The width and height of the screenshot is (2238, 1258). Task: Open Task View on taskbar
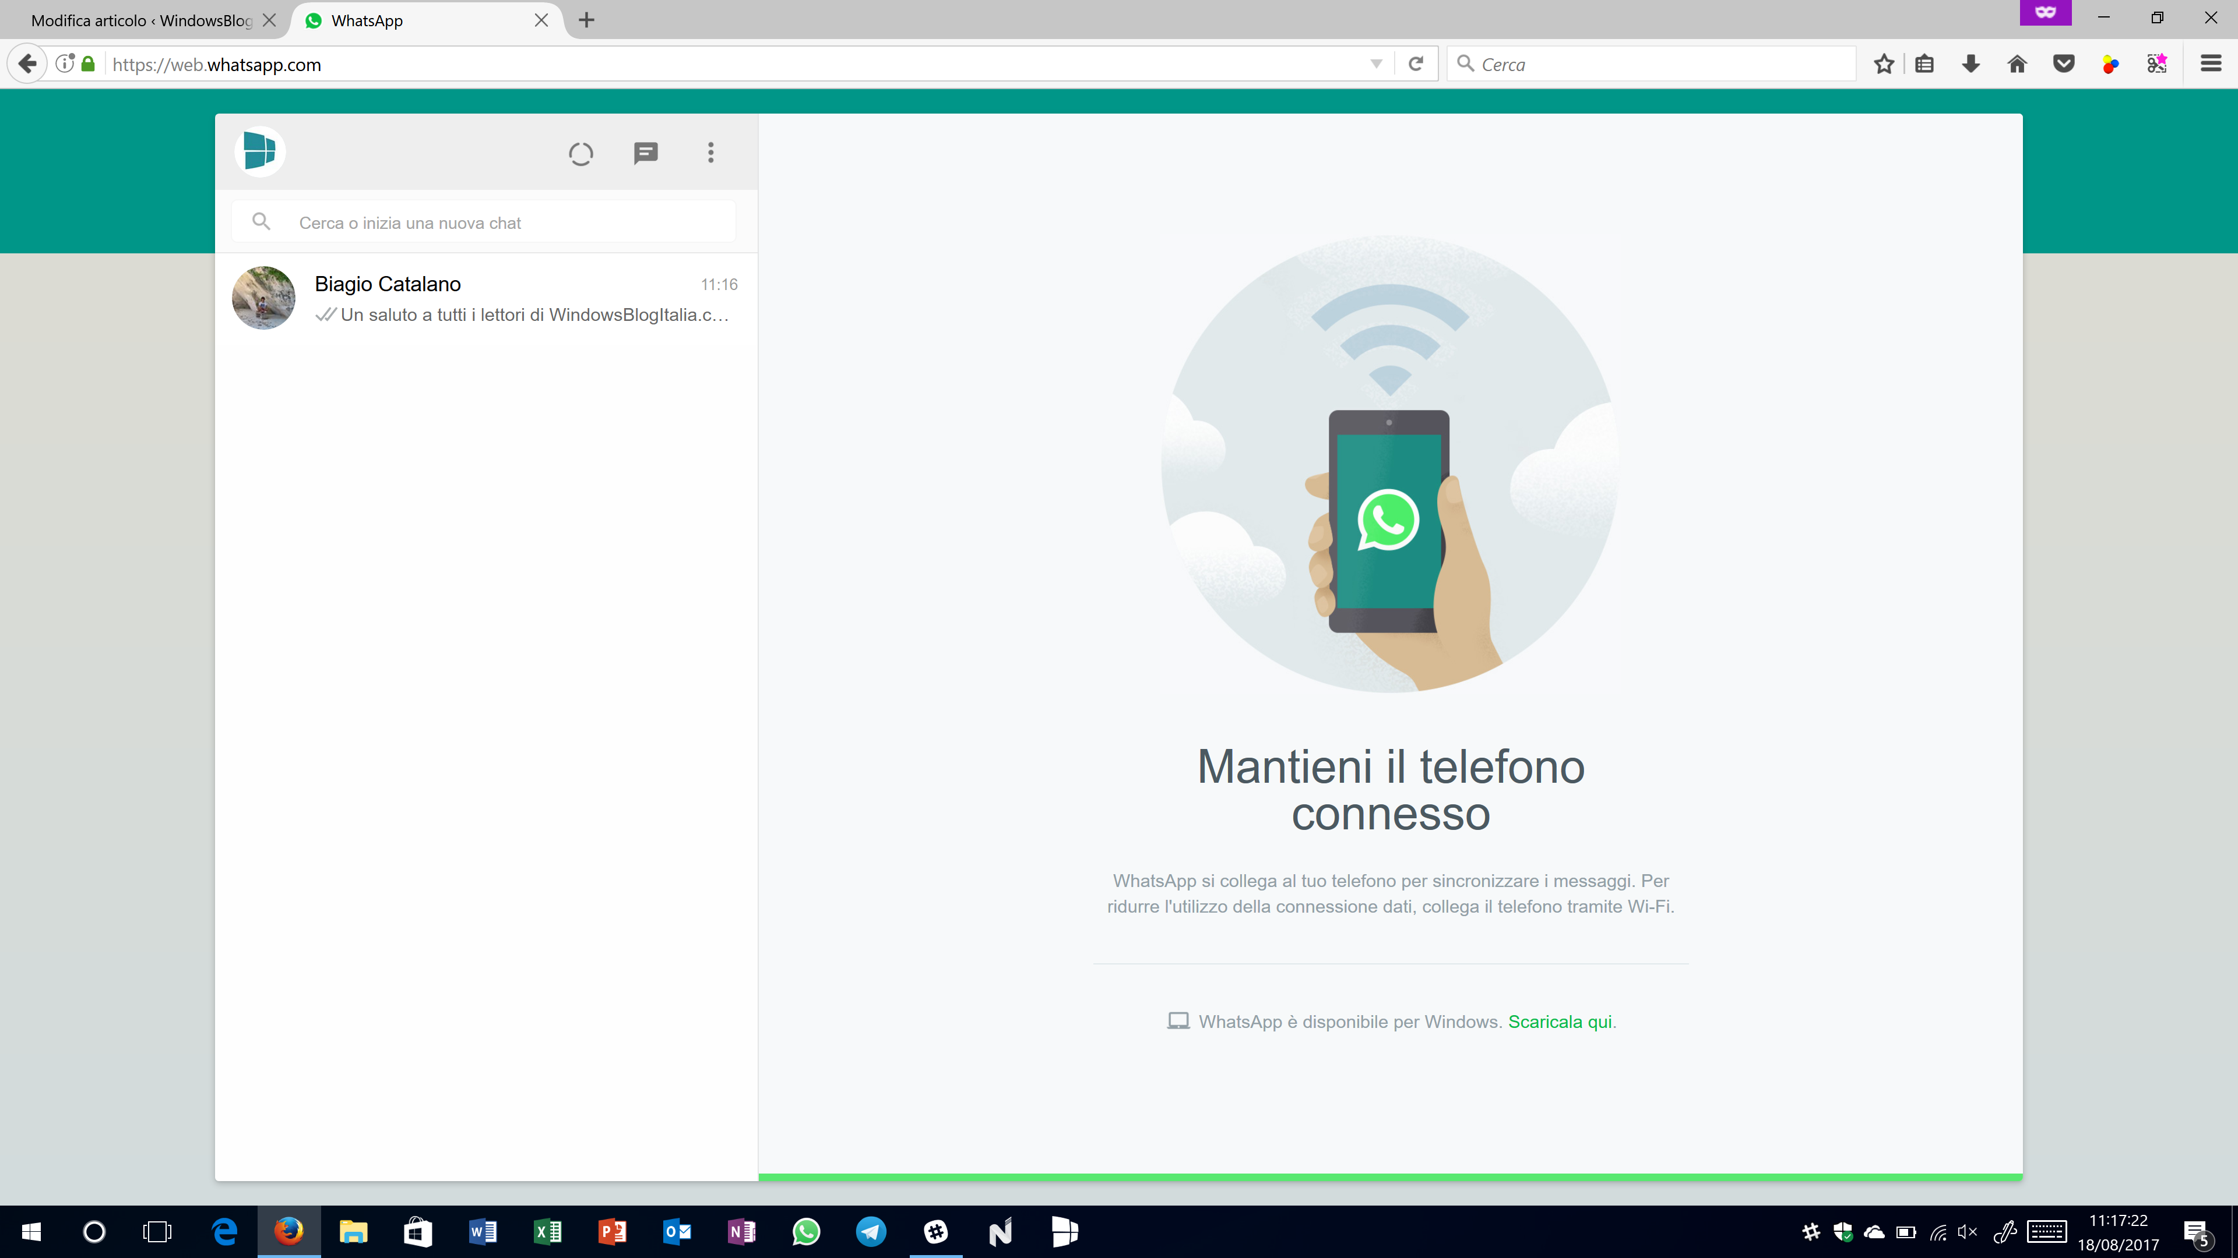(x=157, y=1232)
